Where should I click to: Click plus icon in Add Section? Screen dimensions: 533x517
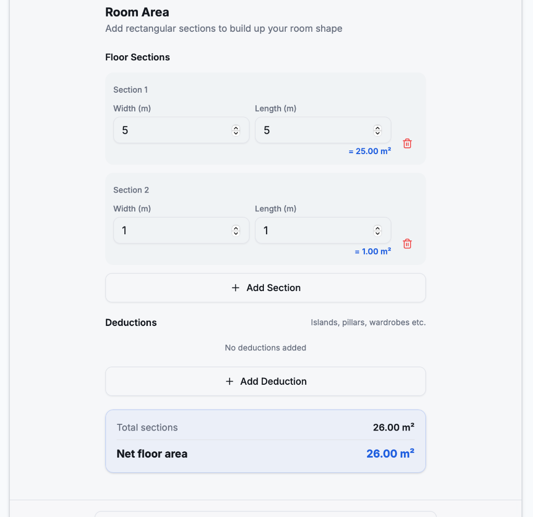click(x=236, y=288)
